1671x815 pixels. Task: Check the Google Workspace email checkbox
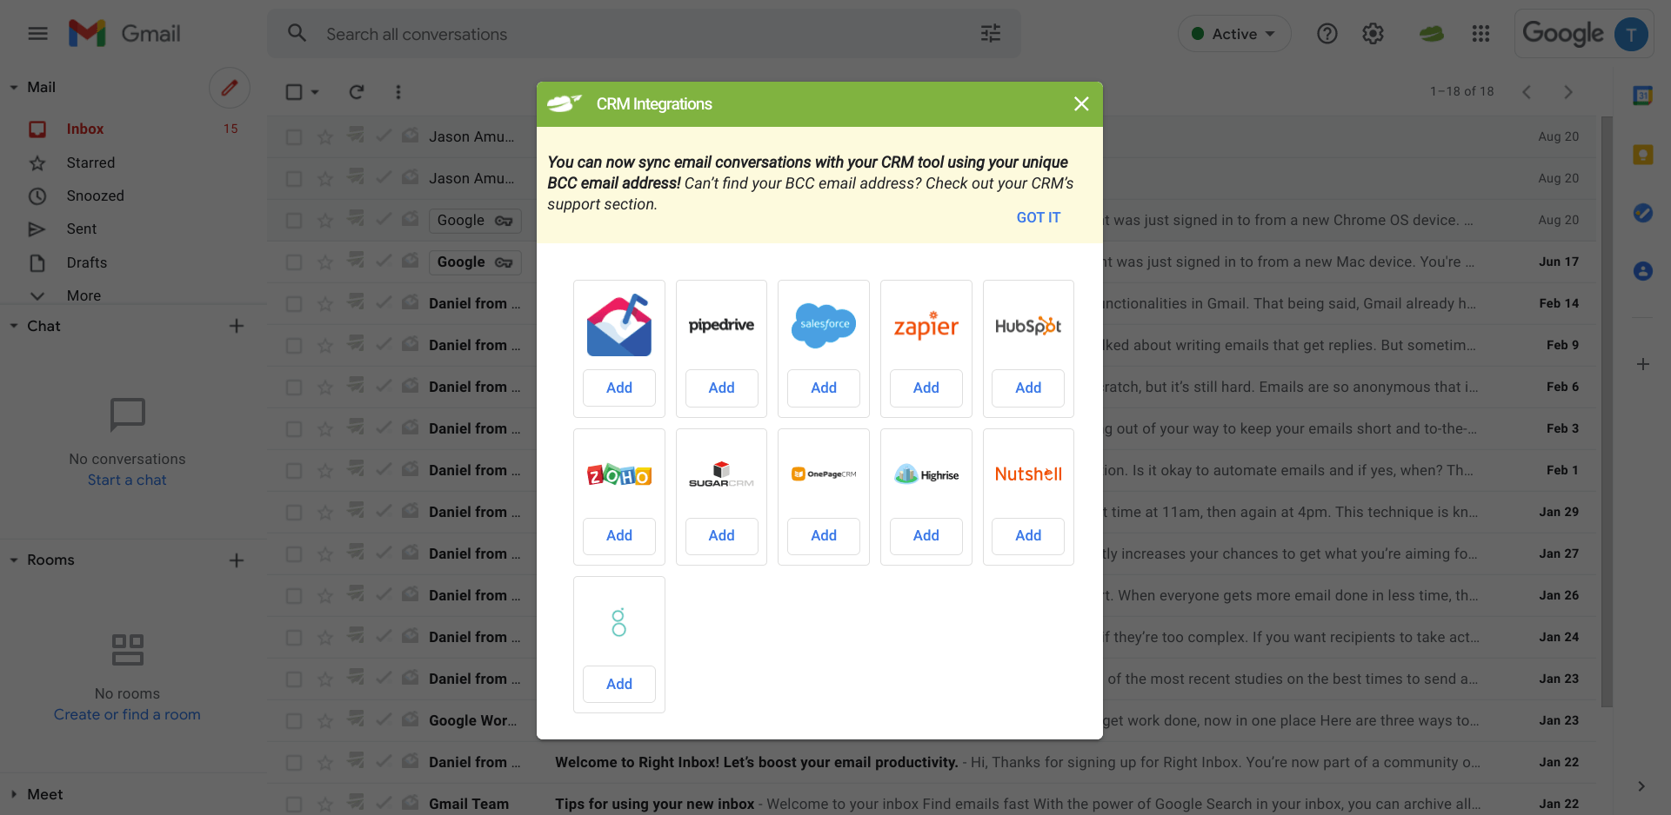294,720
